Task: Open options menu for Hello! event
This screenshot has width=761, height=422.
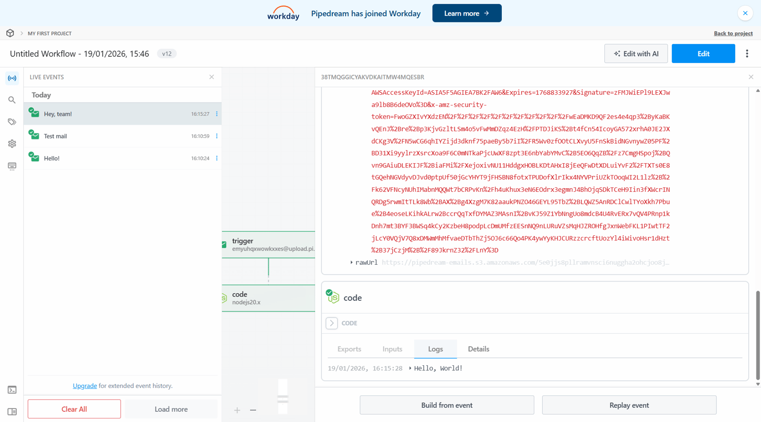Action: (x=217, y=158)
